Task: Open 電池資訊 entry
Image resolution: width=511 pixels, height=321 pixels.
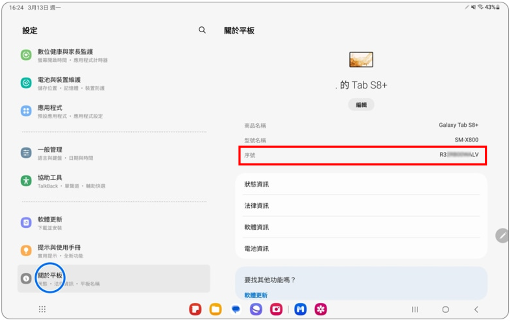Action: click(361, 248)
